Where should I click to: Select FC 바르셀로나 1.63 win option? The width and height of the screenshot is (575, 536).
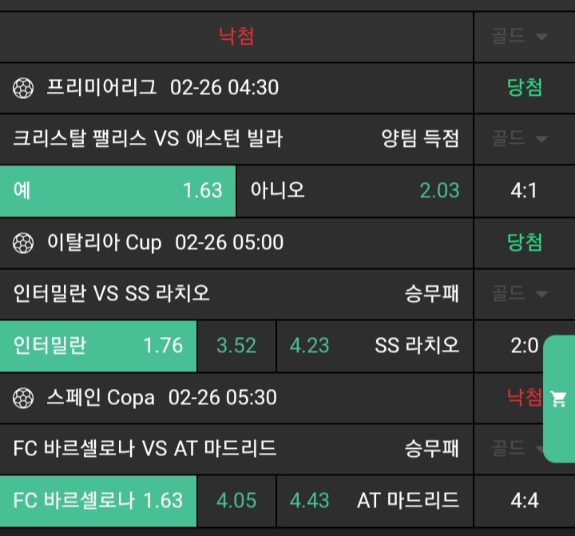point(98,501)
